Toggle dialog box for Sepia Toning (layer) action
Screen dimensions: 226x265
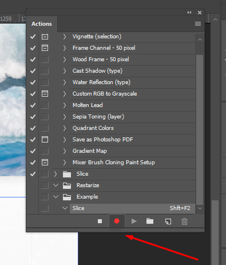point(45,117)
